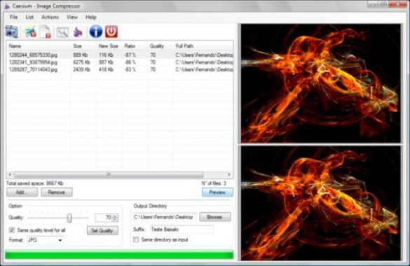Toggle Same quality level for all checkbox
The image size is (410, 266).
12,230
